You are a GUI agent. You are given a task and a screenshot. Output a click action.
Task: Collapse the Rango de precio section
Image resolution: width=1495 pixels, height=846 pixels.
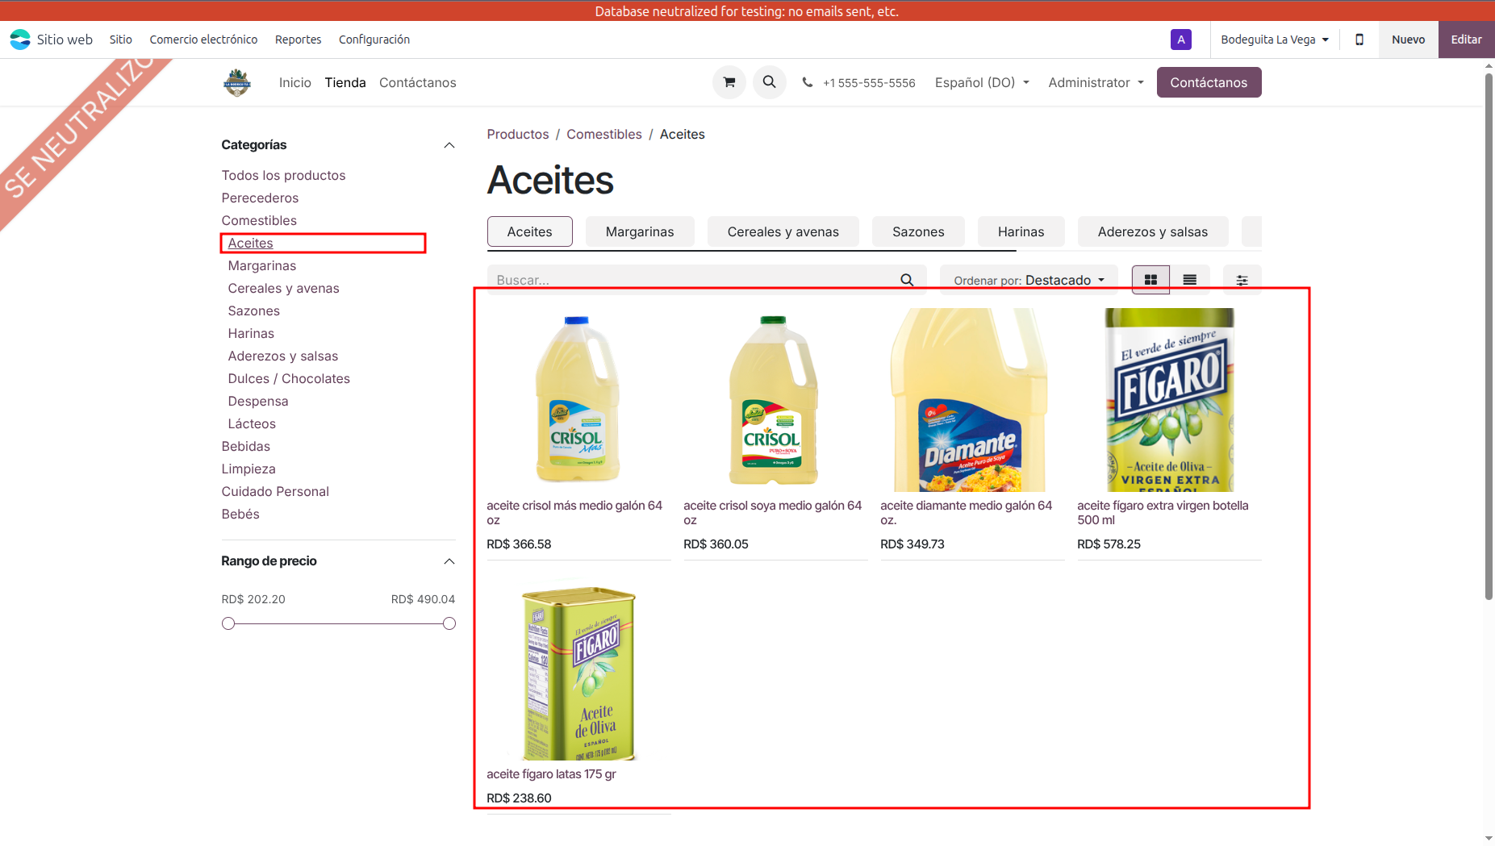449,561
